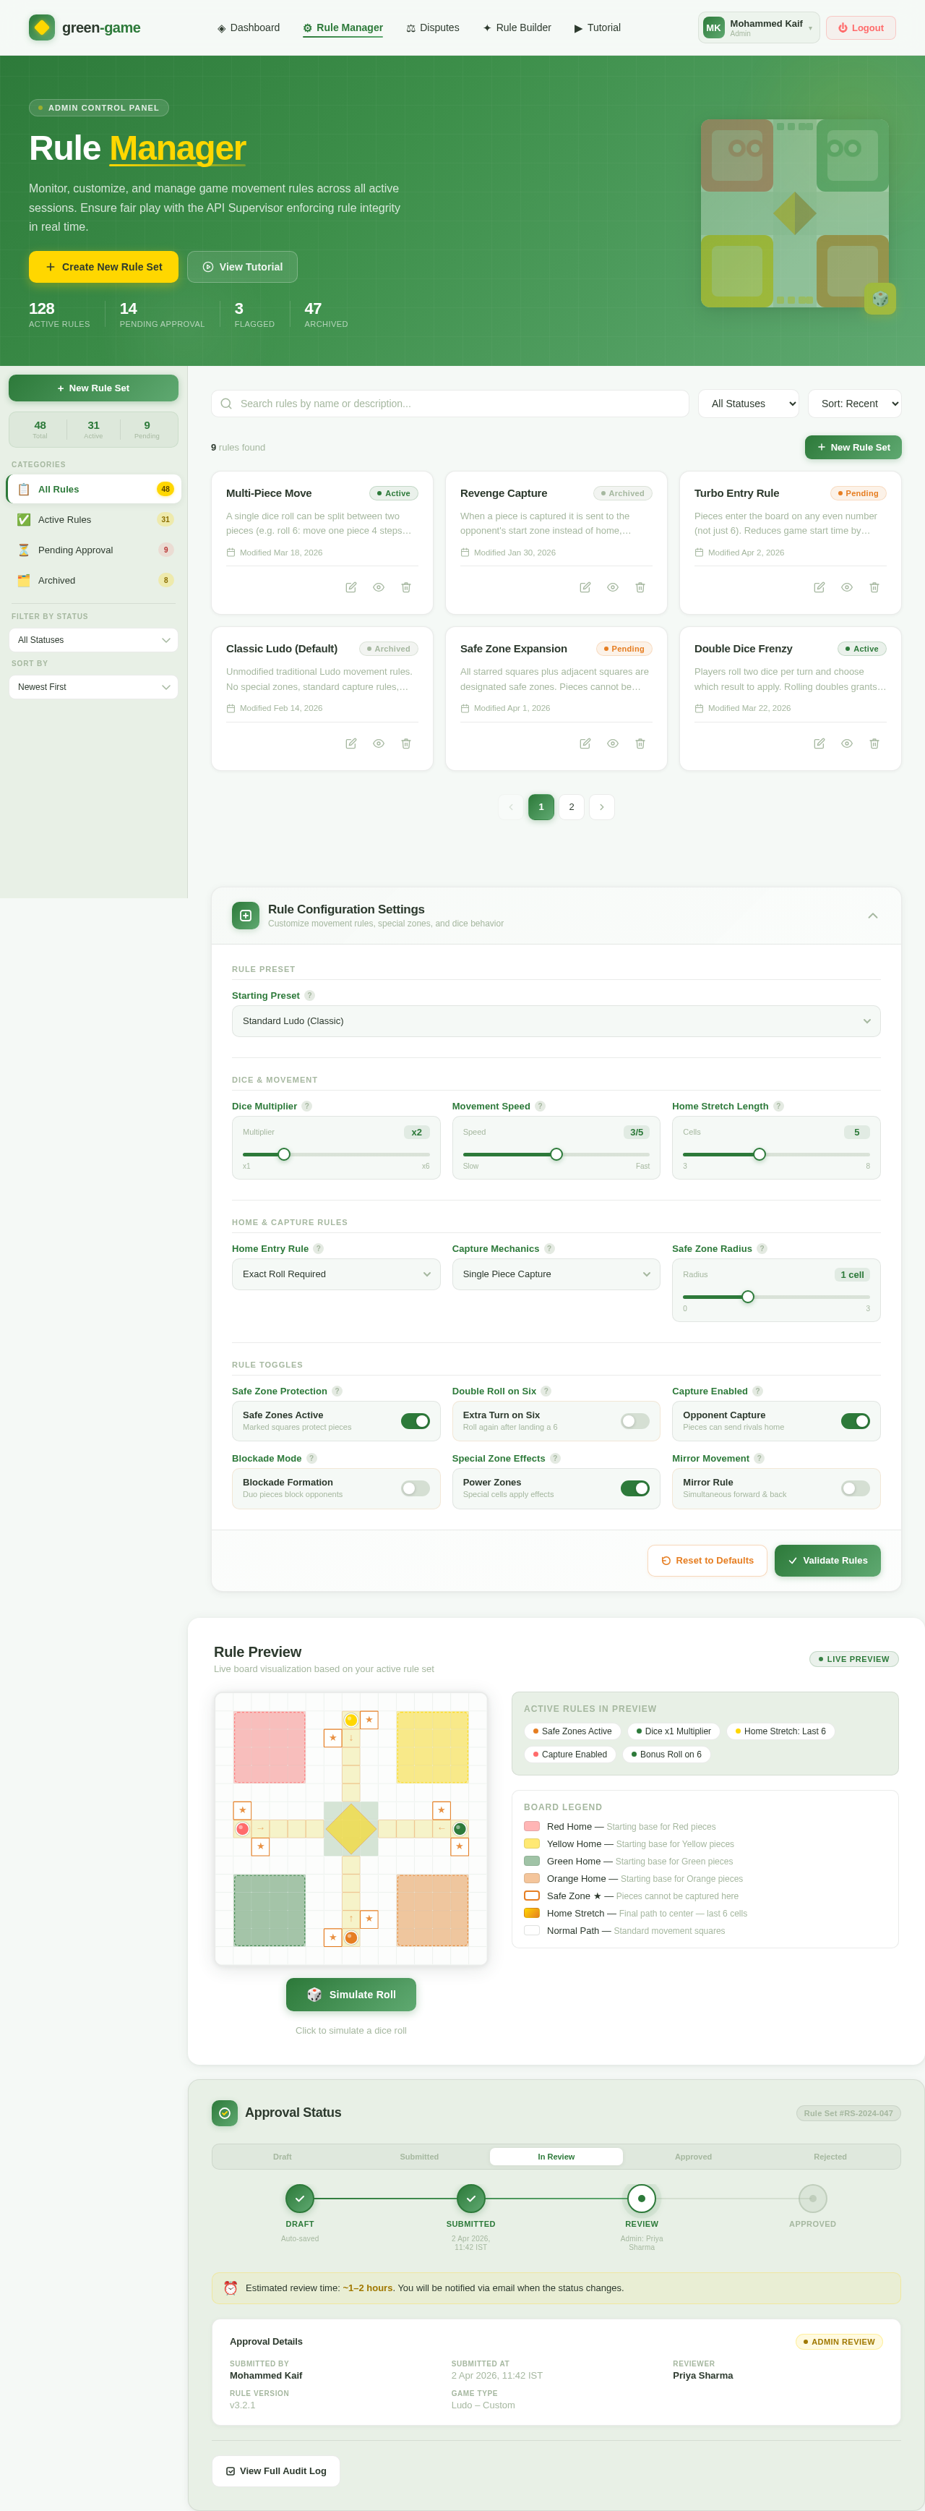Click View Full Audit Log
Screen dimensions: 925x2511
tap(275, 2471)
